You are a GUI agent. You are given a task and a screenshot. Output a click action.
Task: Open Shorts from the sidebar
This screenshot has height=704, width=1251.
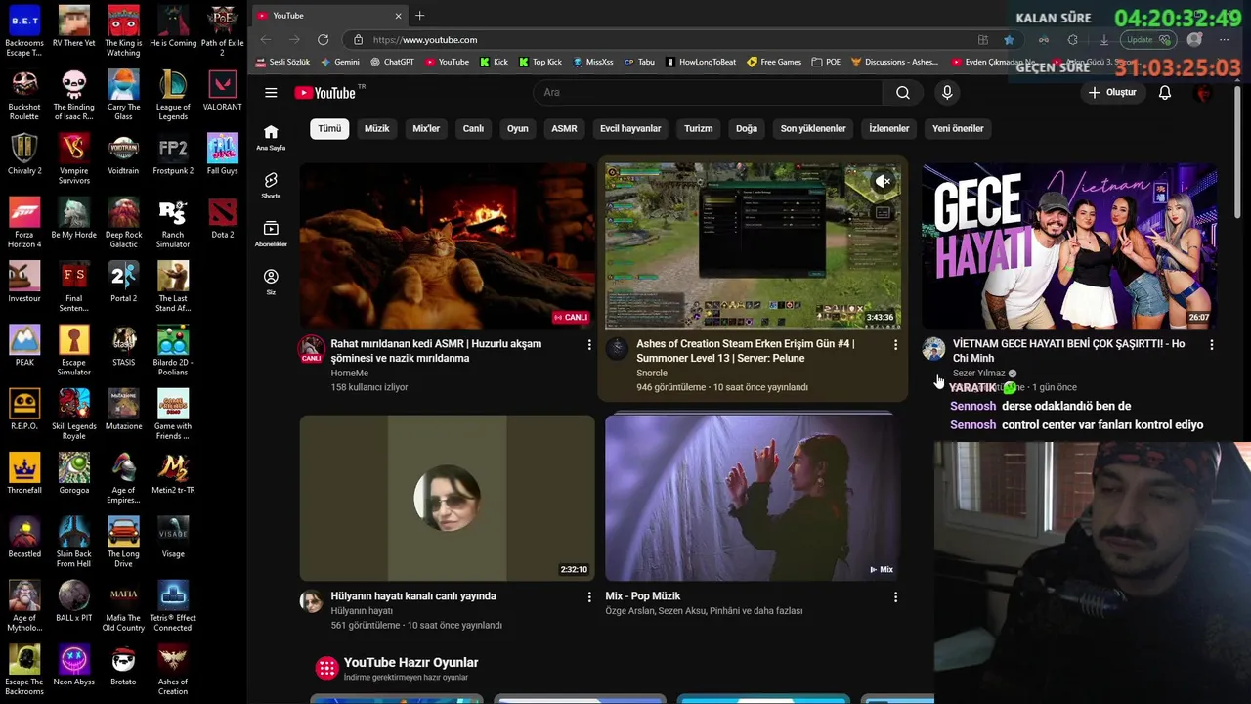pos(271,186)
